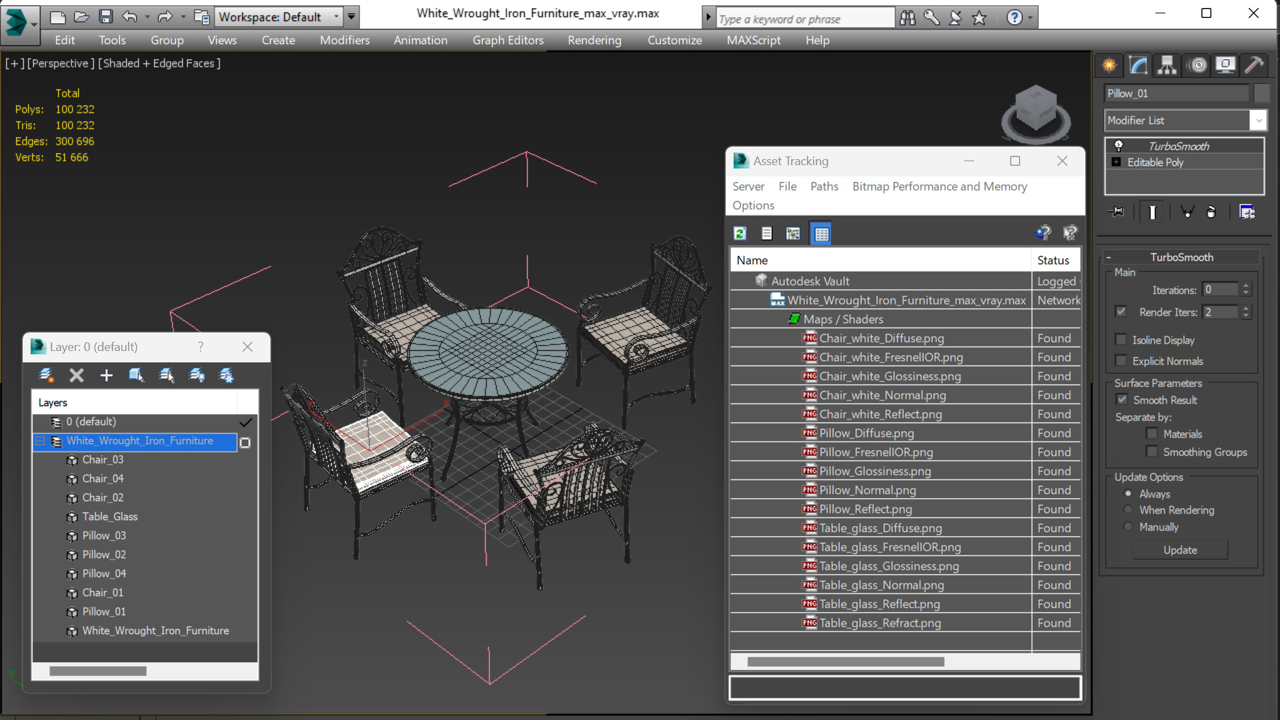This screenshot has width=1280, height=720.
Task: Open the Graph Editors menu
Action: 508,40
